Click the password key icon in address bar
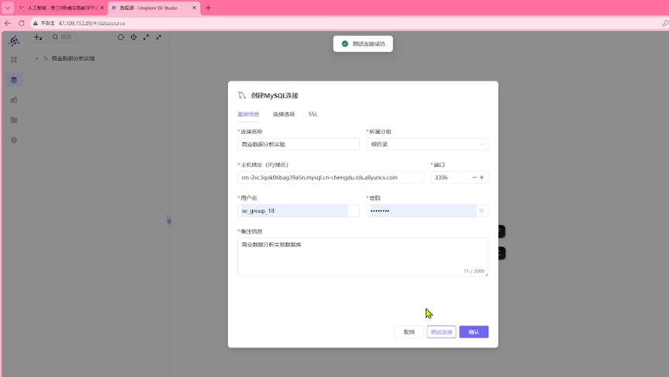Viewport: 669px width, 377px height. pos(664,23)
